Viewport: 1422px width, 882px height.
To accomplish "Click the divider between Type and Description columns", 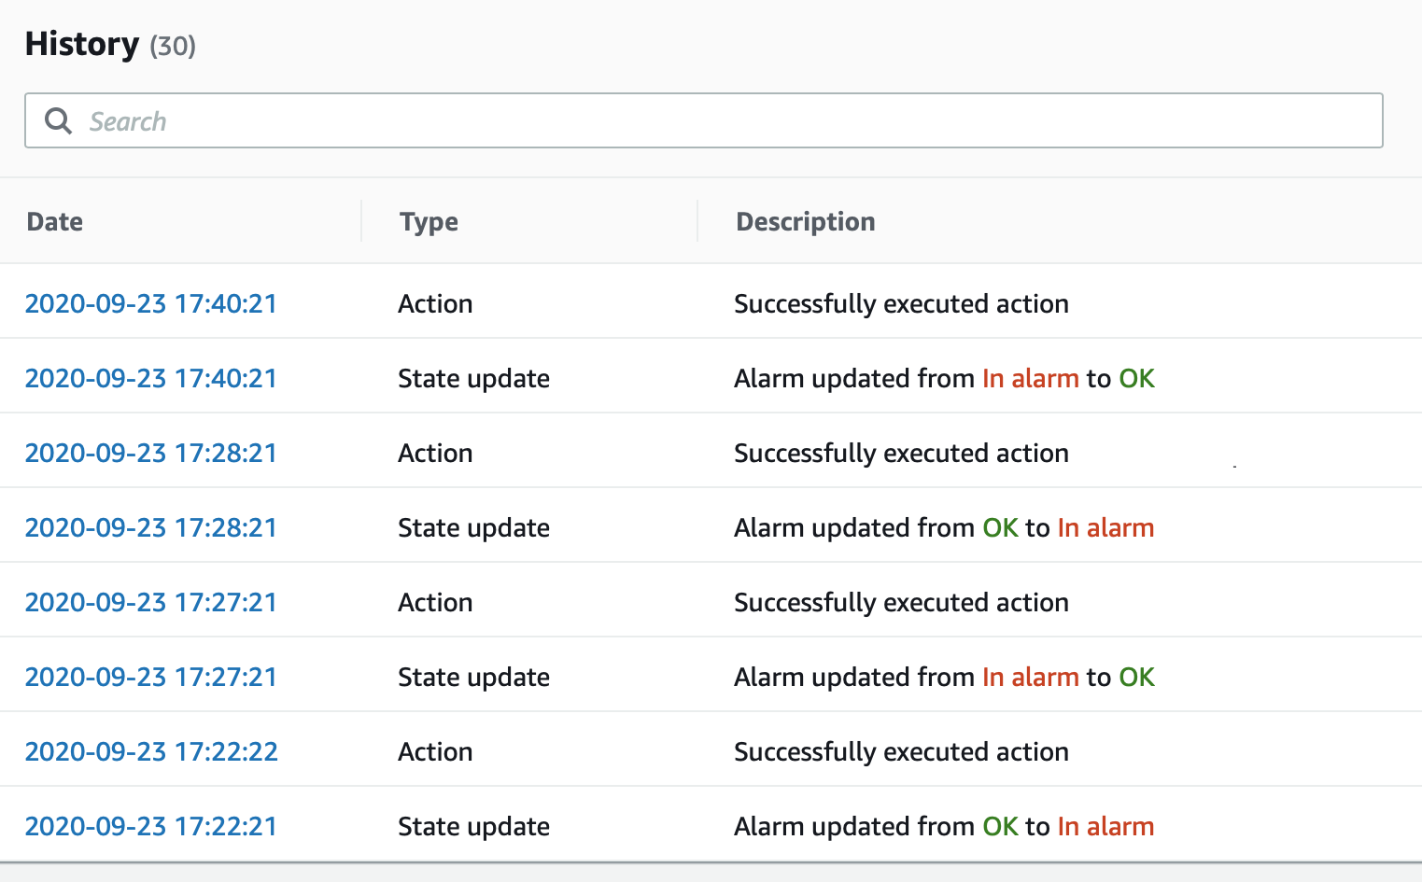I will pyautogui.click(x=697, y=221).
